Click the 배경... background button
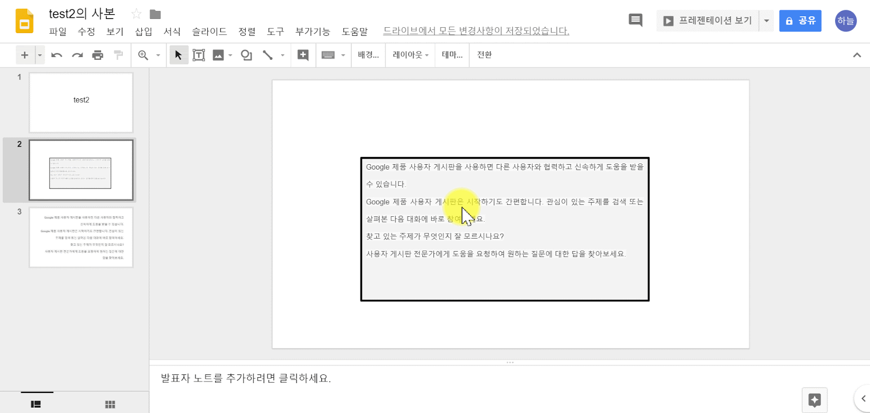Image resolution: width=870 pixels, height=413 pixels. pyautogui.click(x=368, y=55)
